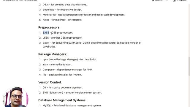Click the page's vertical scrollbar thumb

(x=189, y=66)
